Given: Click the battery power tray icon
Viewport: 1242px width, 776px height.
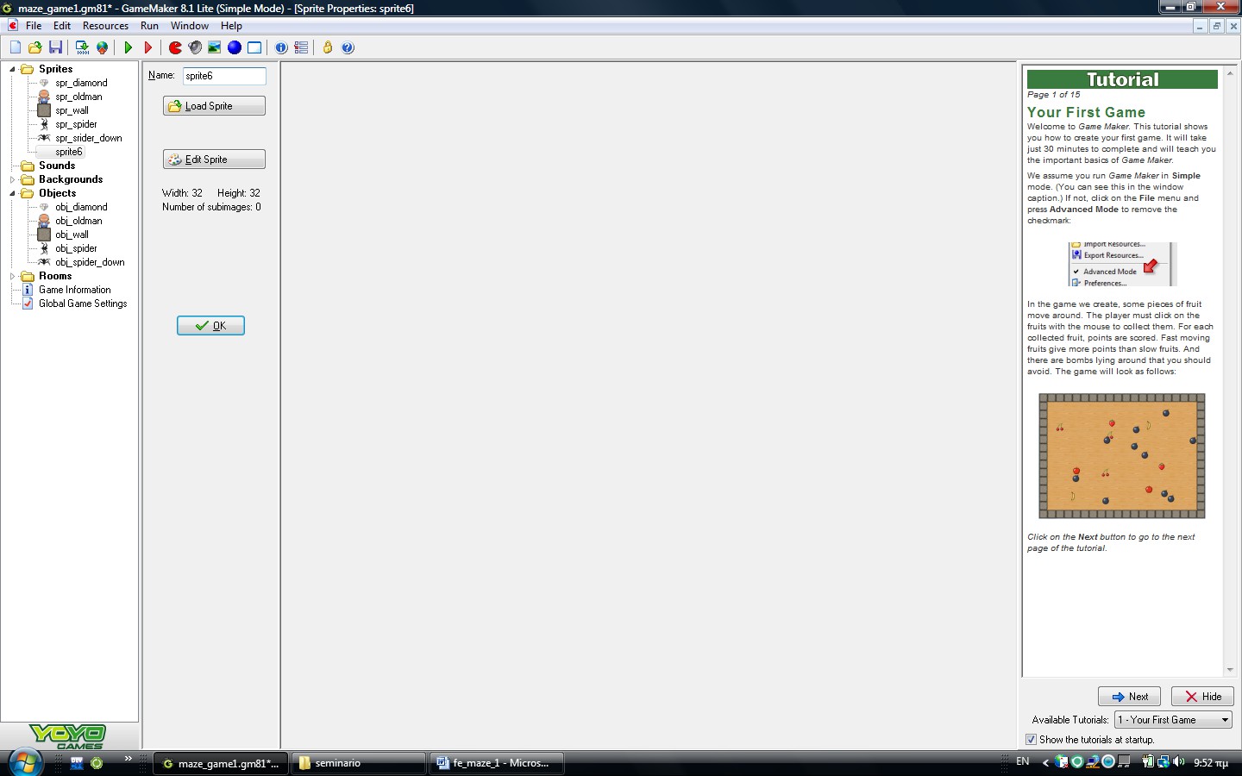Looking at the screenshot, I should [1148, 762].
